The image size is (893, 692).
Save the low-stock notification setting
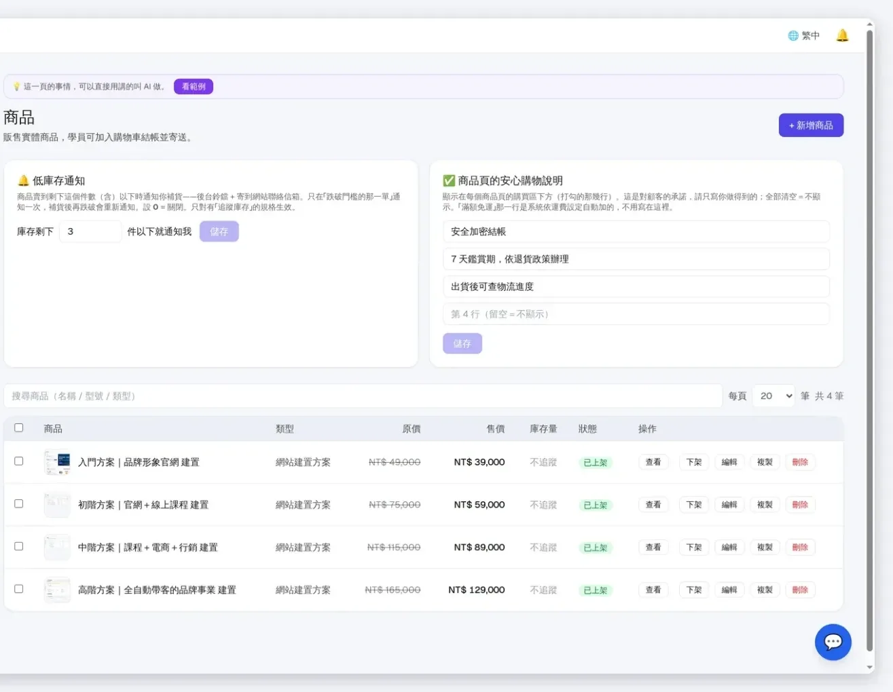point(219,231)
